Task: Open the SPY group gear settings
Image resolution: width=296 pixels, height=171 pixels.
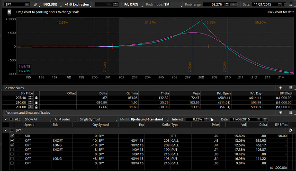Action: [x=290, y=130]
